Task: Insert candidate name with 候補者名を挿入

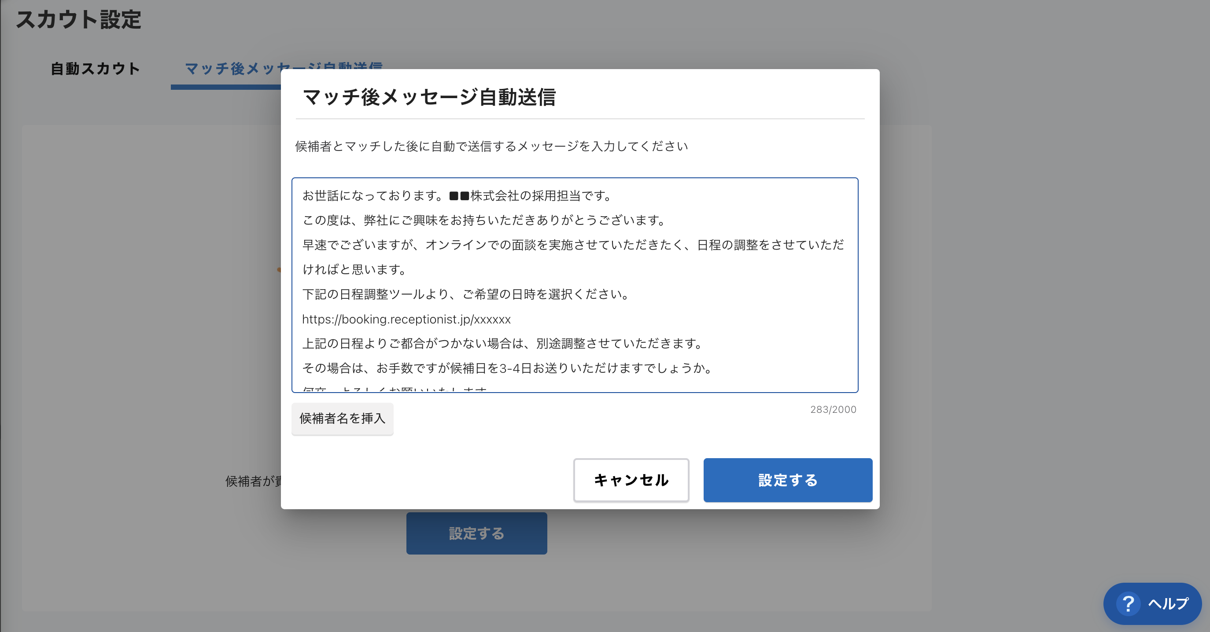Action: [343, 419]
